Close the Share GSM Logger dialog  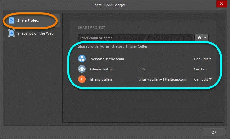[221, 4]
